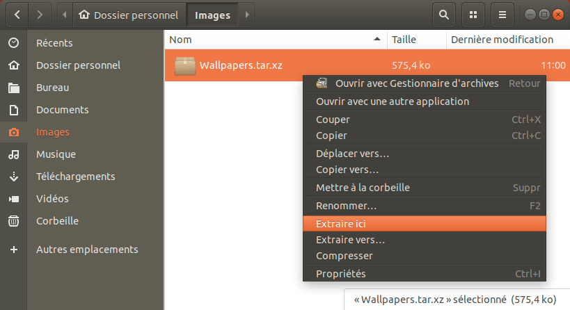This screenshot has height=310, width=570.
Task: Collapse path bar with left chevron
Action: [65, 15]
